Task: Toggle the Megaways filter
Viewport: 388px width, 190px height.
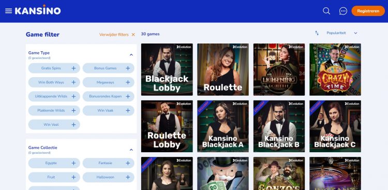Action: [109, 82]
